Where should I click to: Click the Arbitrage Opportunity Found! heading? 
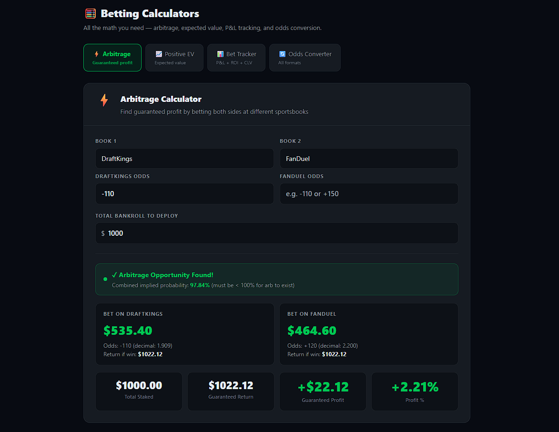(163, 275)
